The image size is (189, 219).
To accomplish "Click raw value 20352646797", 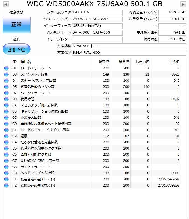I will click(x=169, y=179).
